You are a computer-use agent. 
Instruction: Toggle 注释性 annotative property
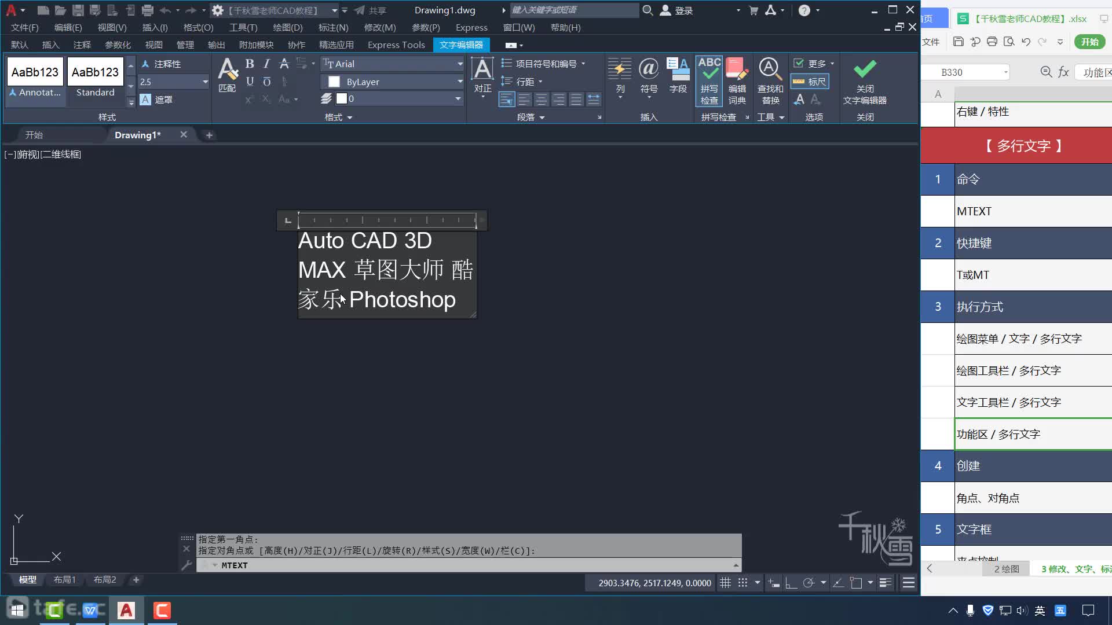[x=161, y=64]
